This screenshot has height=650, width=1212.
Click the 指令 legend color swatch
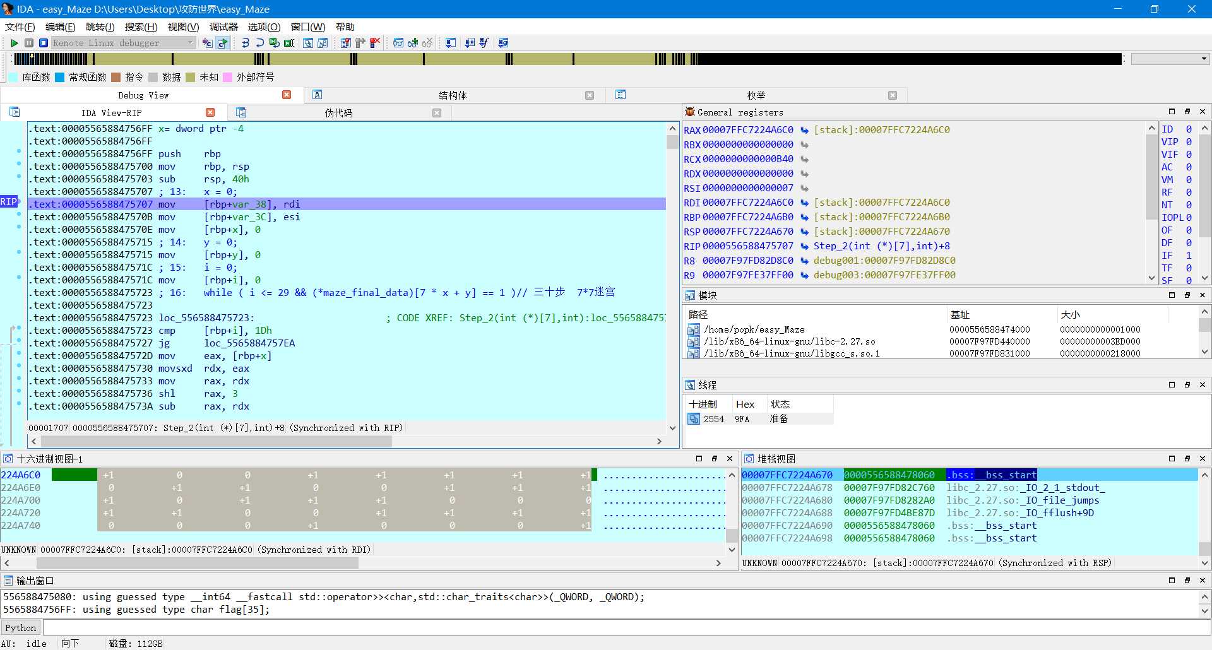(x=116, y=77)
